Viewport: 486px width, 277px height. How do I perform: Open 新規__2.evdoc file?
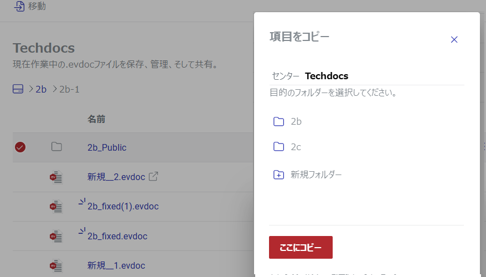coord(116,177)
